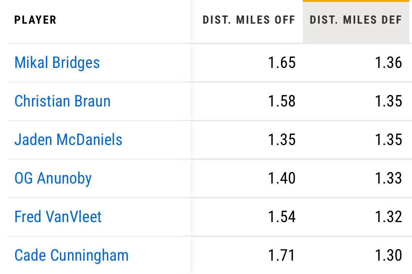This screenshot has height=274, width=412.
Task: Click Fred VanVleet's 1.54 offensive miles cell
Action: 282,217
